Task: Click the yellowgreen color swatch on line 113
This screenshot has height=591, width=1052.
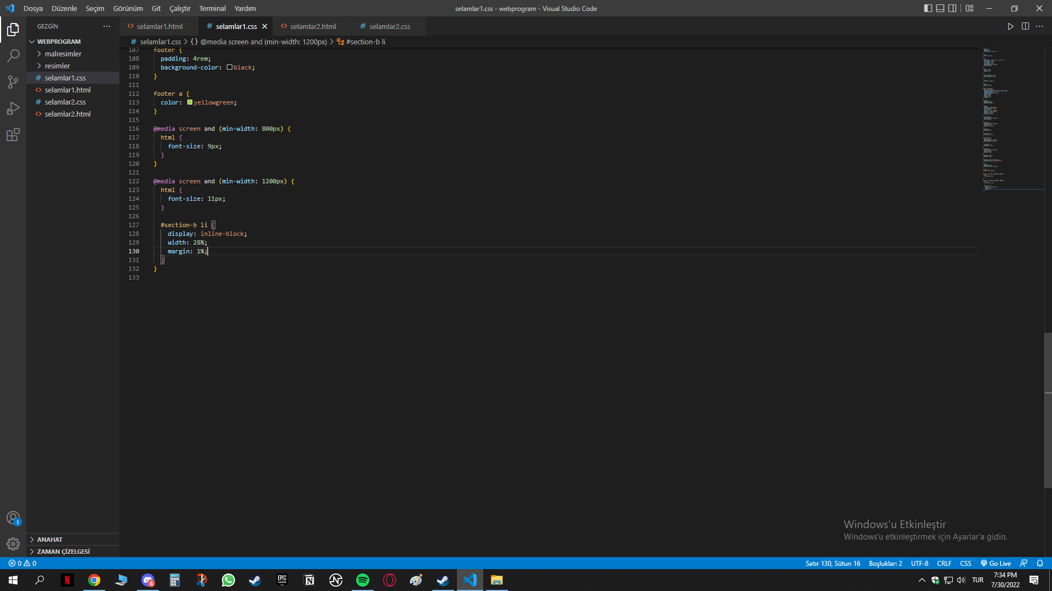Action: click(x=190, y=102)
